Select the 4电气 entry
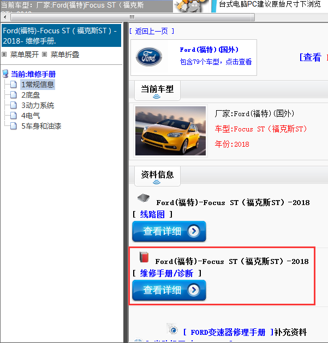Viewport: 328px width, 343px height. (x=31, y=116)
